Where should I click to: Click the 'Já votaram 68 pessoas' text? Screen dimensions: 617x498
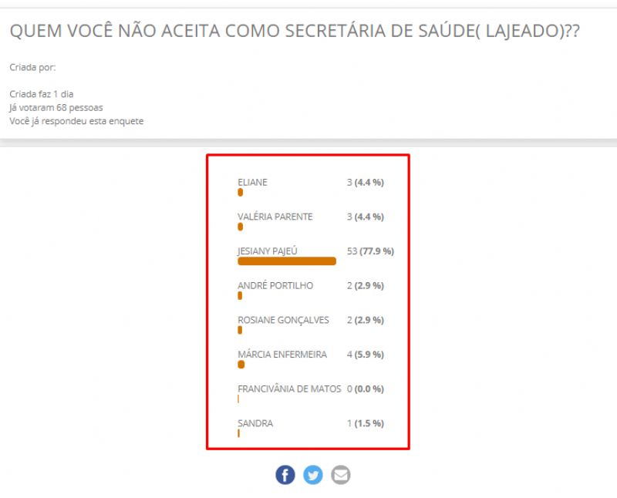tap(56, 108)
